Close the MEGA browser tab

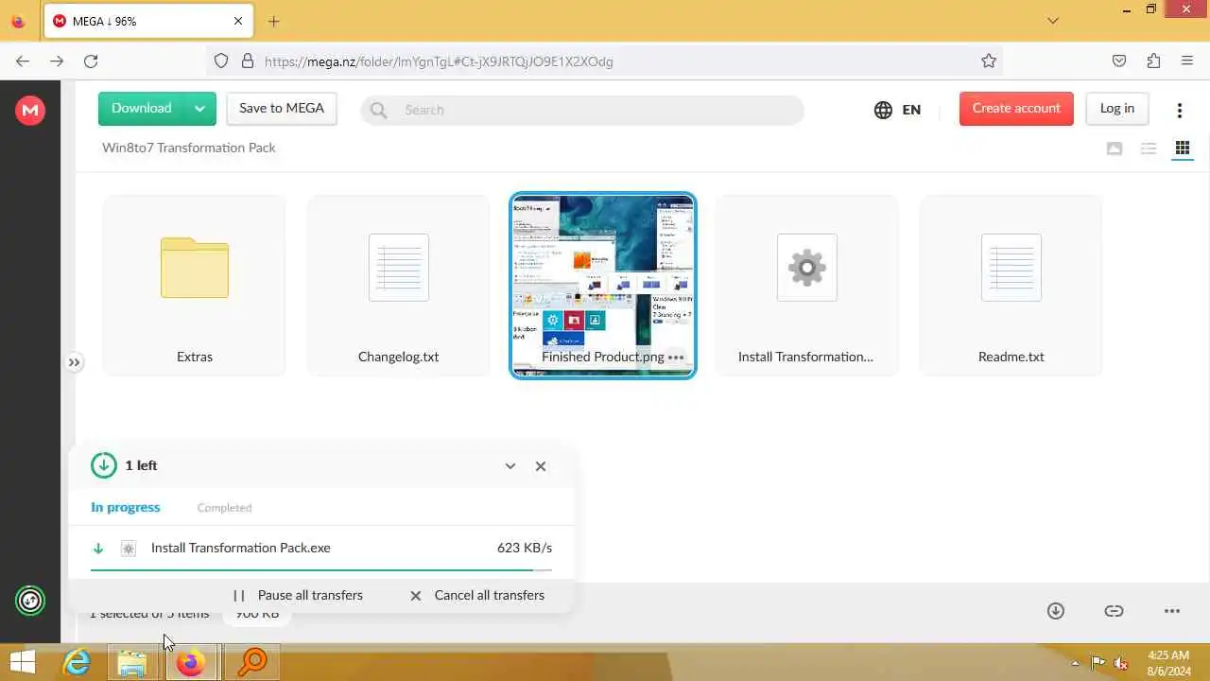(238, 21)
